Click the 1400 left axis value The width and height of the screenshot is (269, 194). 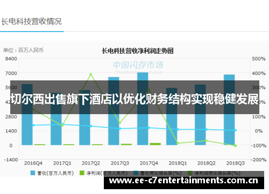click(11, 131)
